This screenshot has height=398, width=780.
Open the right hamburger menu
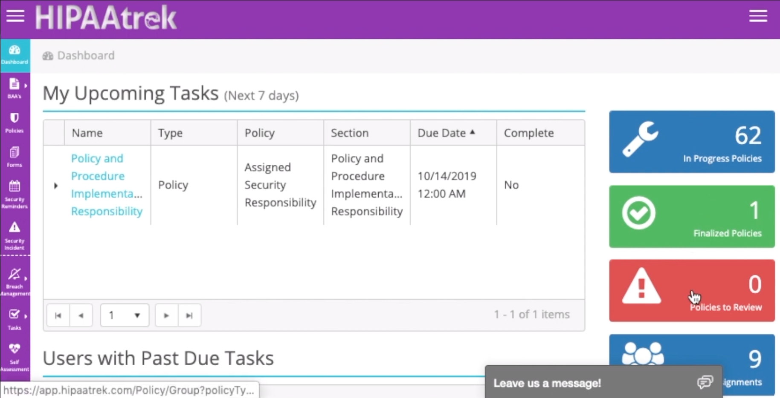coord(758,17)
